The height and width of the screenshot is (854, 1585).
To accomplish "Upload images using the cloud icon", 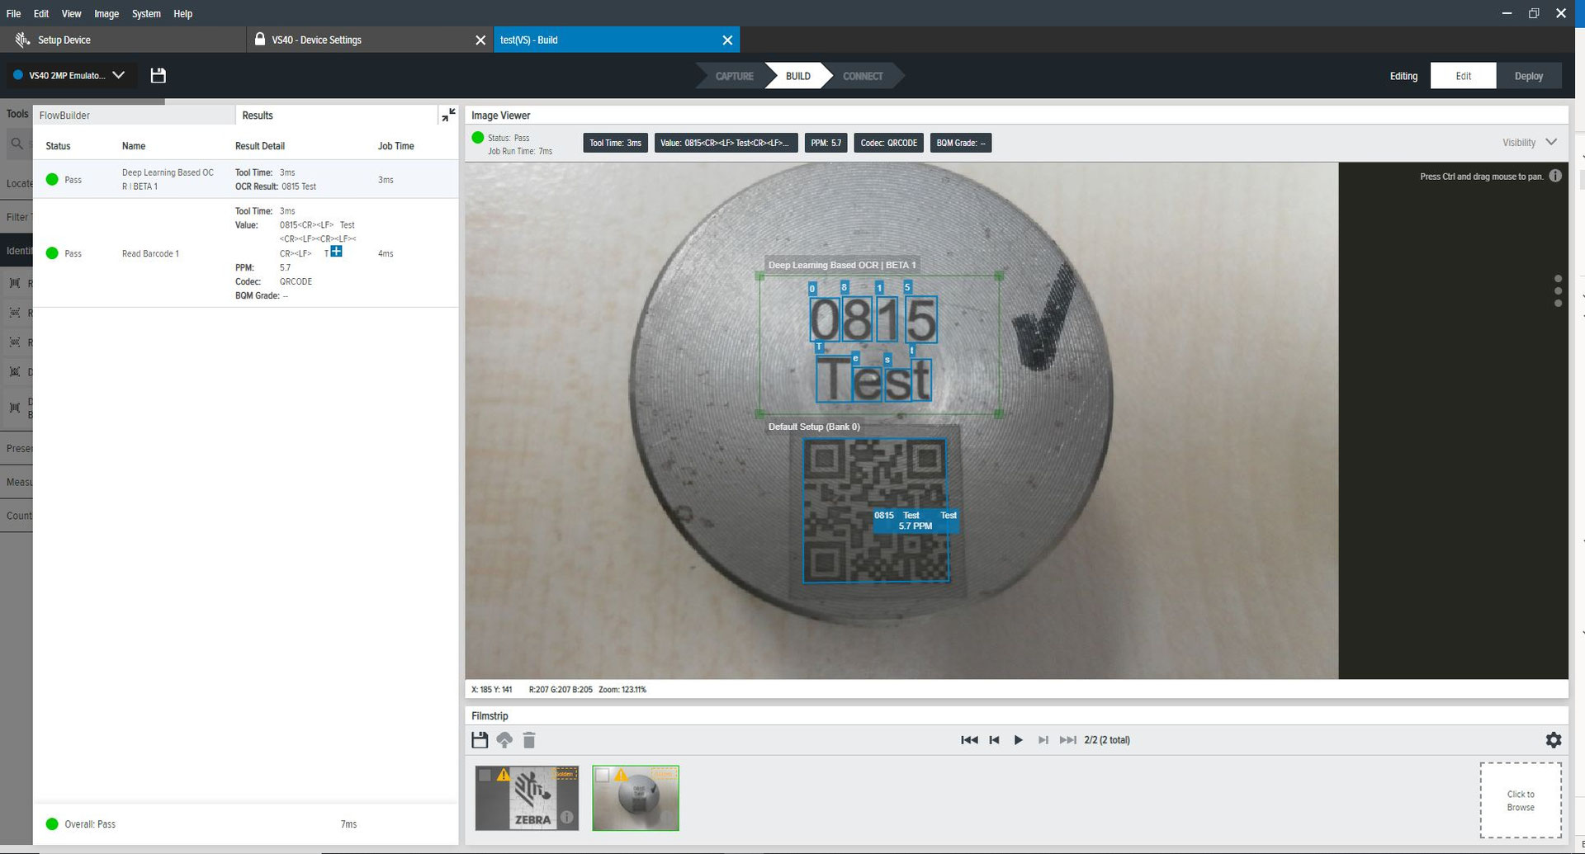I will coord(504,740).
